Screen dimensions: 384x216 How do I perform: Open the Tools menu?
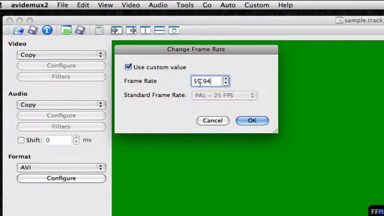pos(185,5)
